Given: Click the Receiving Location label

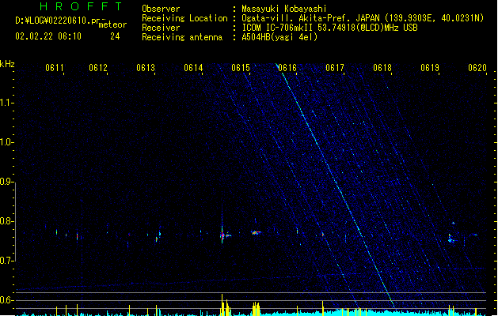Looking at the screenshot, I should (184, 18).
